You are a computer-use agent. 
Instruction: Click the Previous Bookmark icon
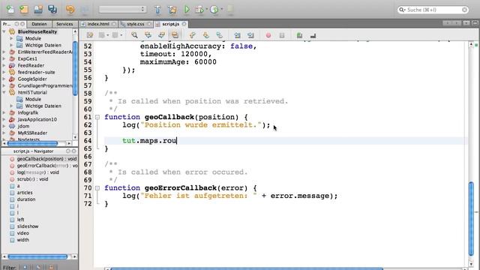point(192,35)
